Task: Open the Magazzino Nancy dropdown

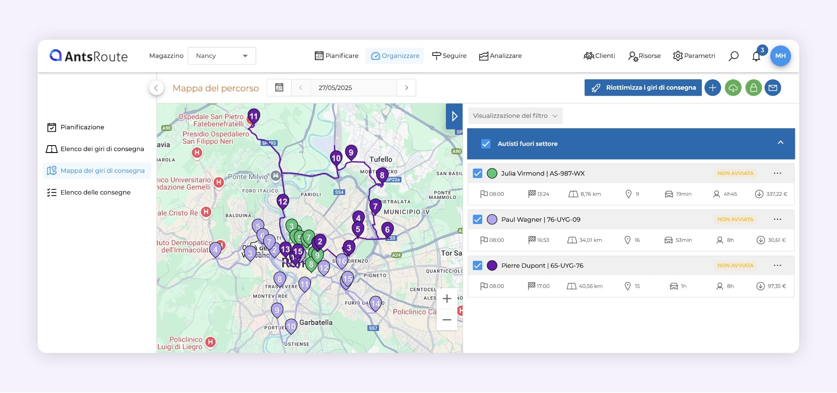Action: [x=222, y=56]
